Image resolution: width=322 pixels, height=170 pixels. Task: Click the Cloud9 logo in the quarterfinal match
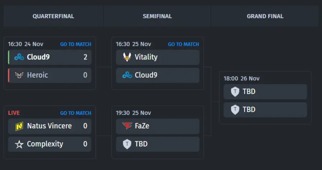pyautogui.click(x=19, y=57)
